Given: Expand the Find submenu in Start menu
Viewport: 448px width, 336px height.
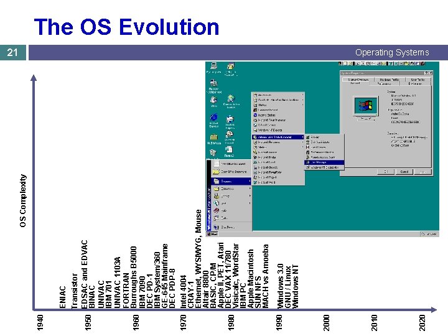Looking at the screenshot, I should pos(231,203).
